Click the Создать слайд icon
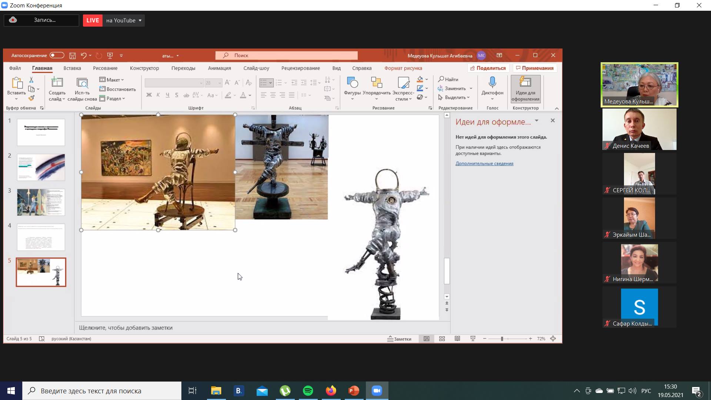The width and height of the screenshot is (711, 400). click(x=57, y=82)
